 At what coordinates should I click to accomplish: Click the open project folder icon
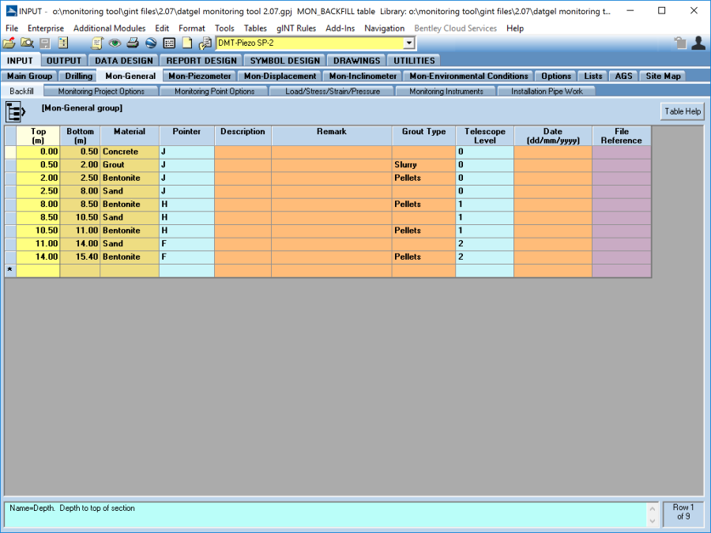(x=9, y=43)
